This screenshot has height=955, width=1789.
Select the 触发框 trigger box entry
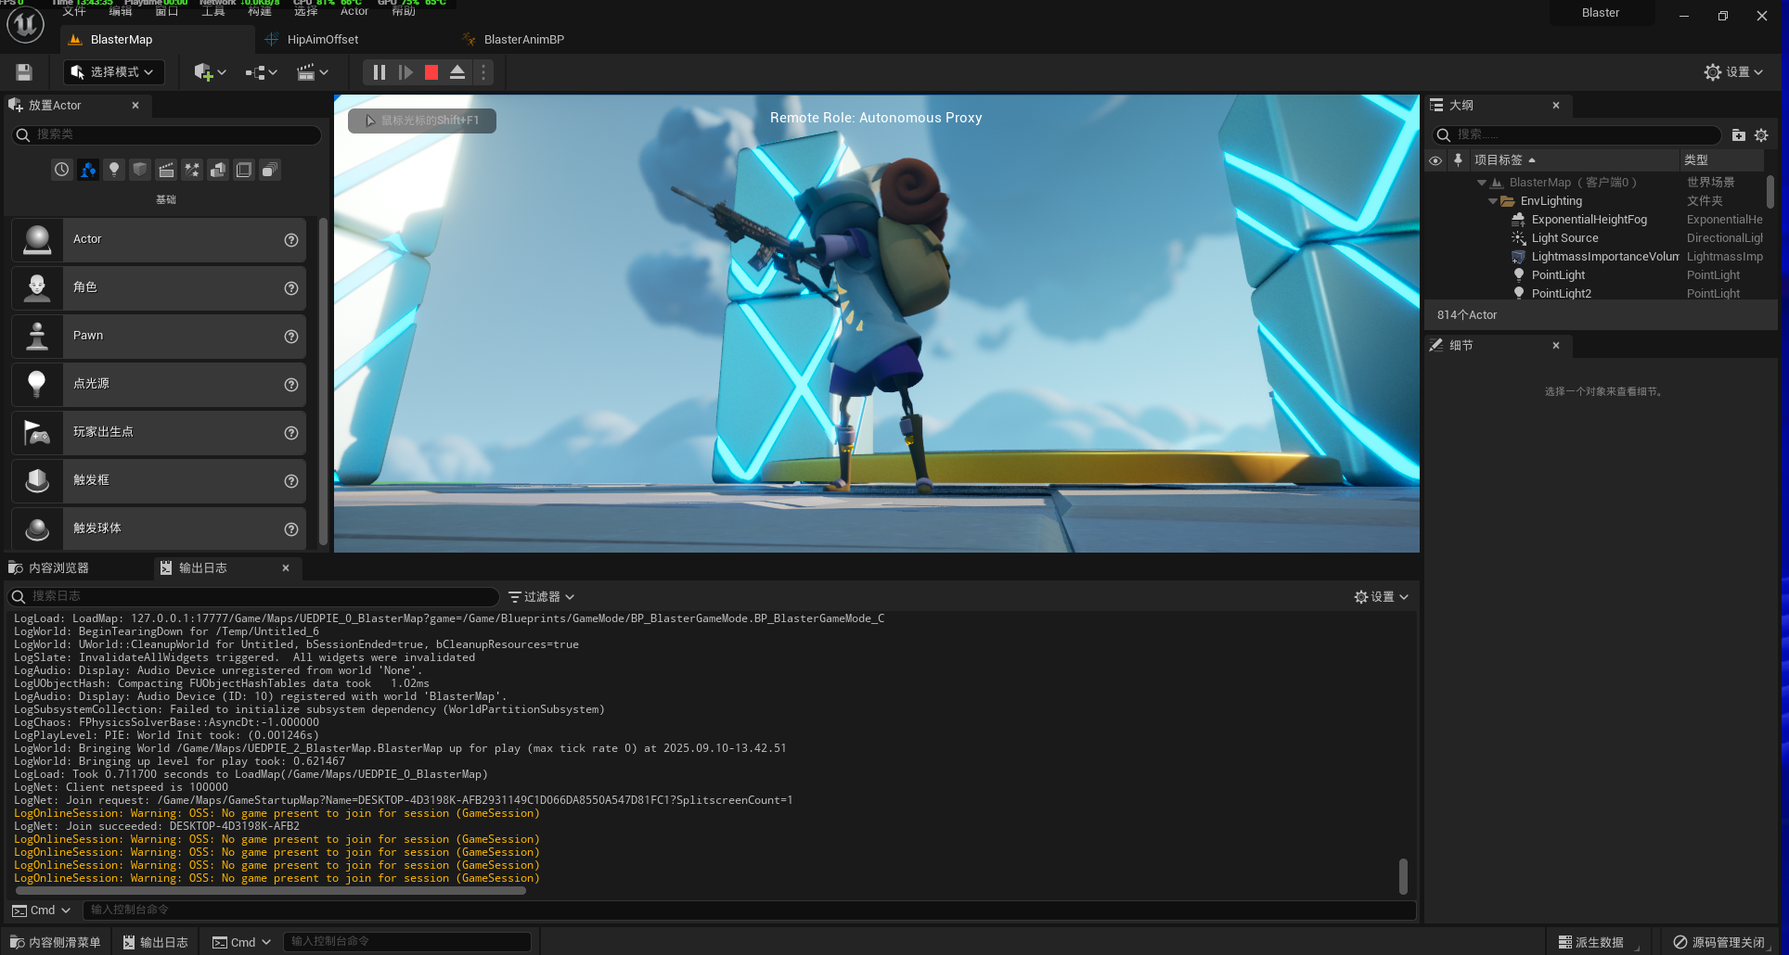coord(159,480)
